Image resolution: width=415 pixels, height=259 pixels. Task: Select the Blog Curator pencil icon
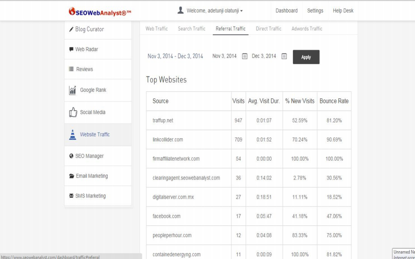click(71, 29)
